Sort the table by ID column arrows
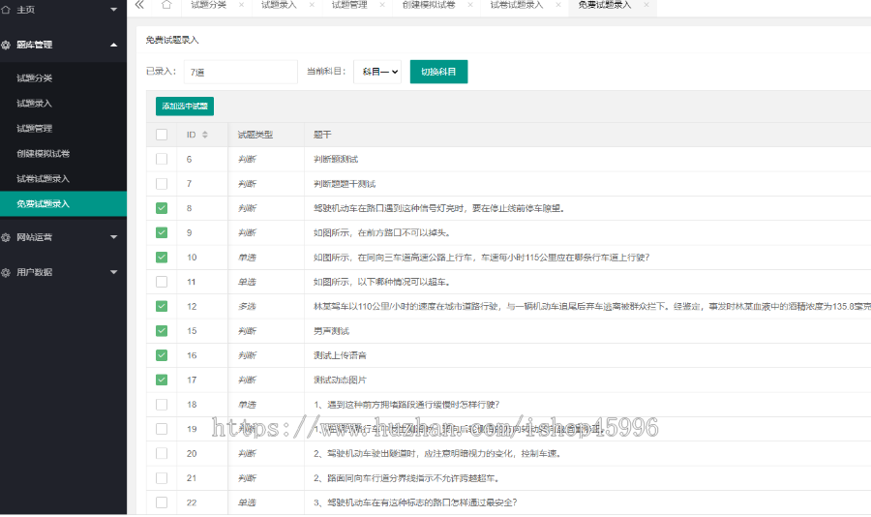 pos(205,135)
